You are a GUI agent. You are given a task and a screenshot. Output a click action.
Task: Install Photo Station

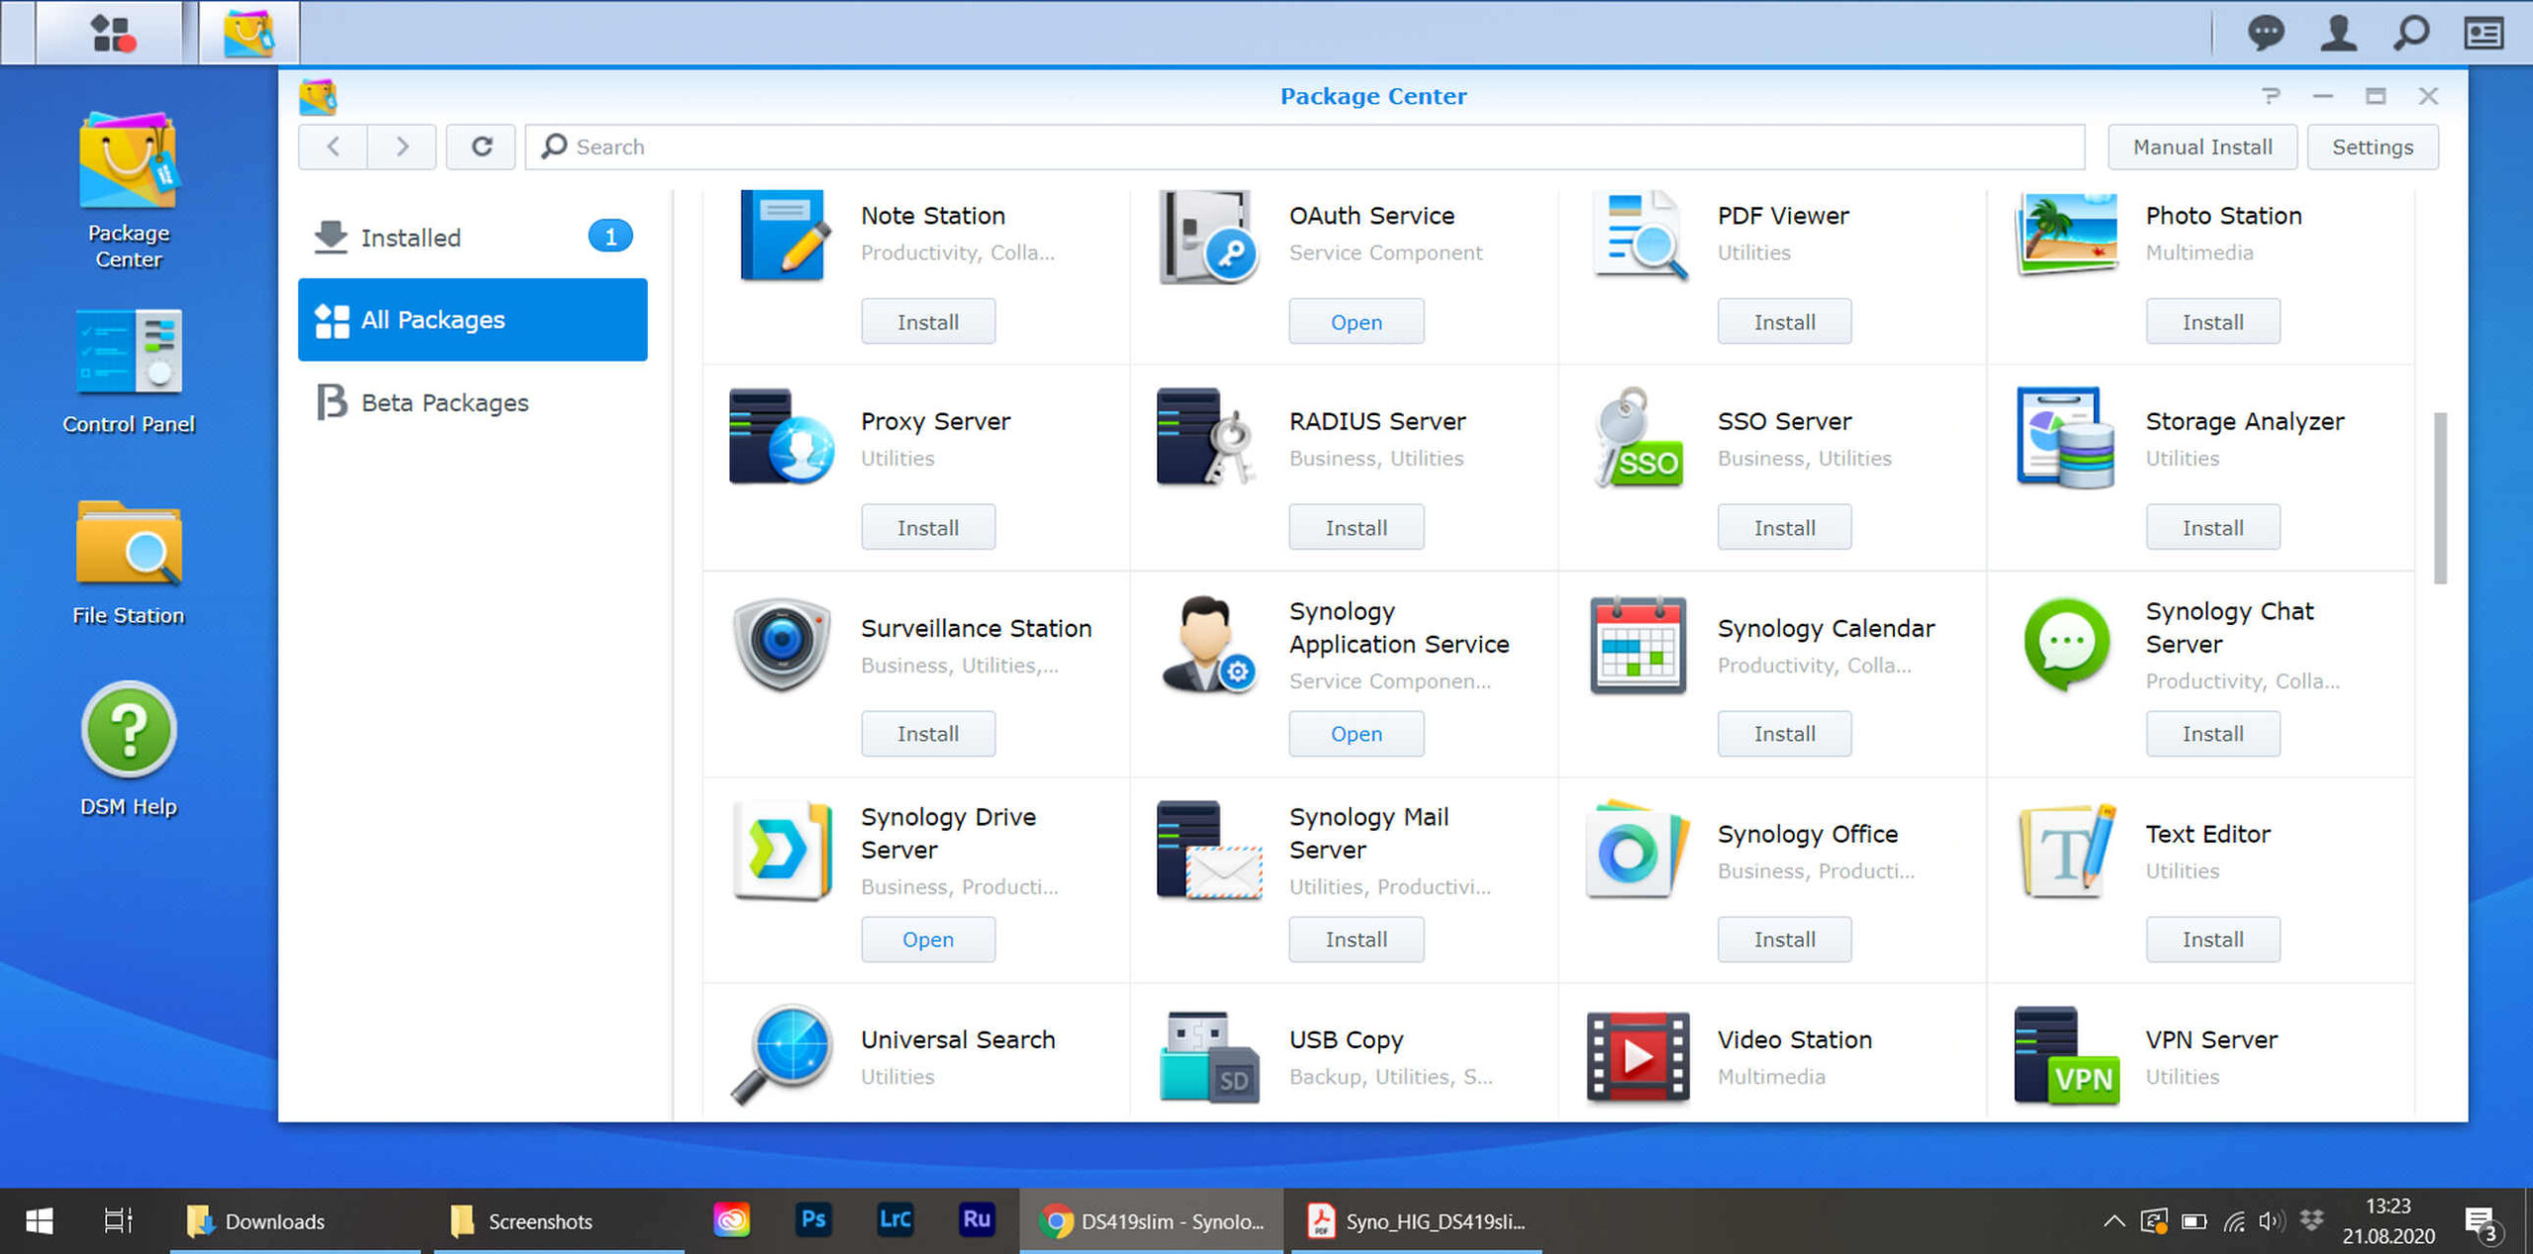[2212, 321]
